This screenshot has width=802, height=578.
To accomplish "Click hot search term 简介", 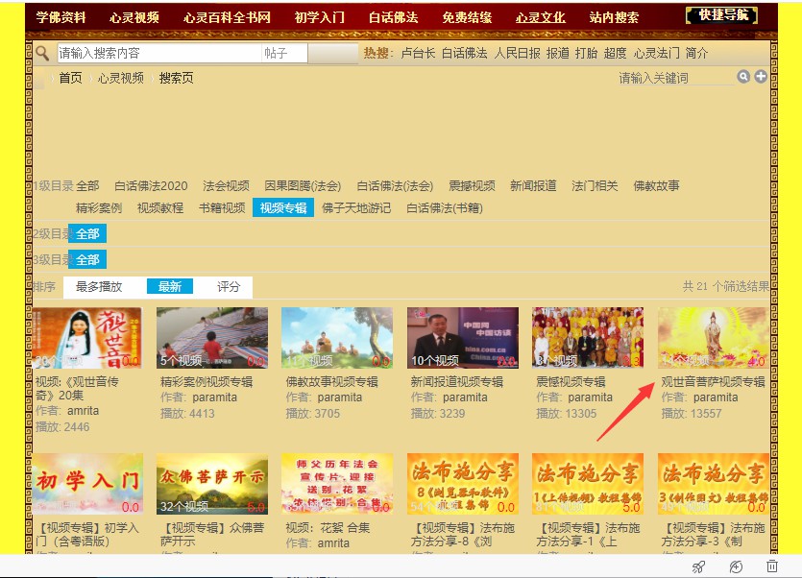I will pos(696,53).
